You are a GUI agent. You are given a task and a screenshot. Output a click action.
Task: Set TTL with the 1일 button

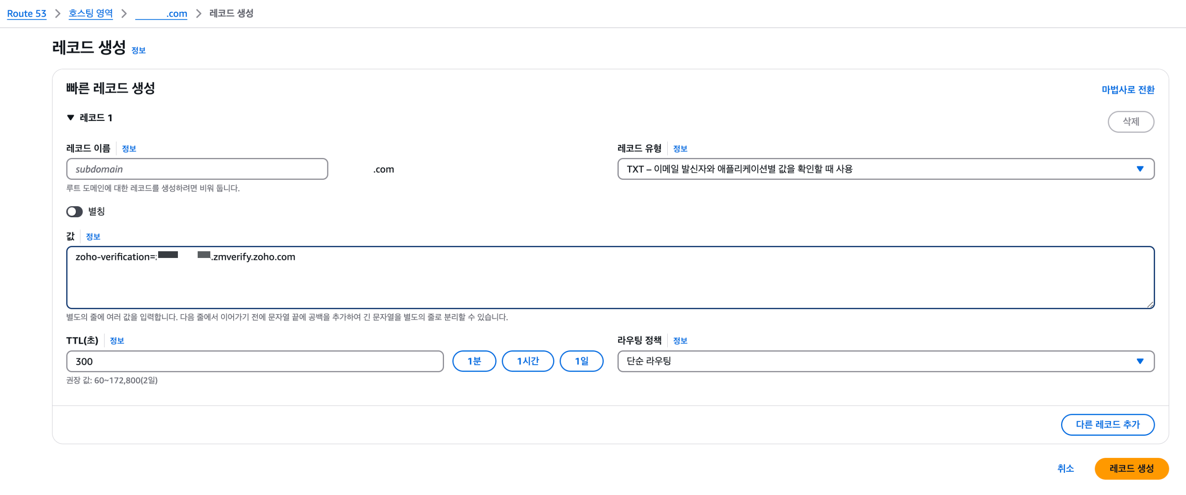(581, 361)
